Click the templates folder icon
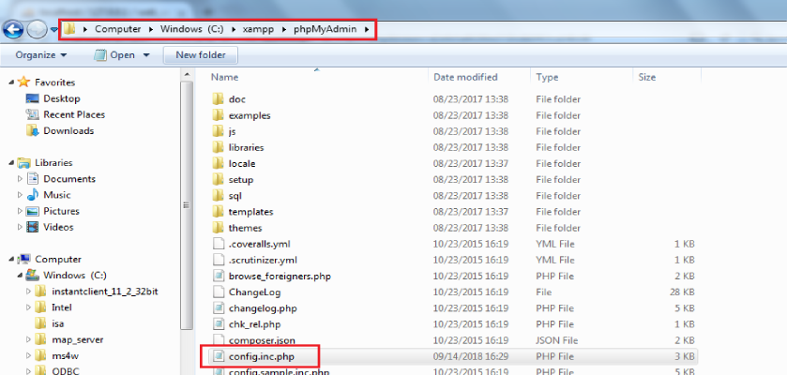Viewport: 787px width, 375px height. (x=218, y=212)
